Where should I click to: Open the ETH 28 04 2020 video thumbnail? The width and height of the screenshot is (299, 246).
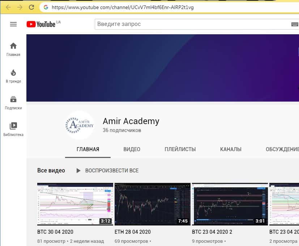[x=153, y=204]
